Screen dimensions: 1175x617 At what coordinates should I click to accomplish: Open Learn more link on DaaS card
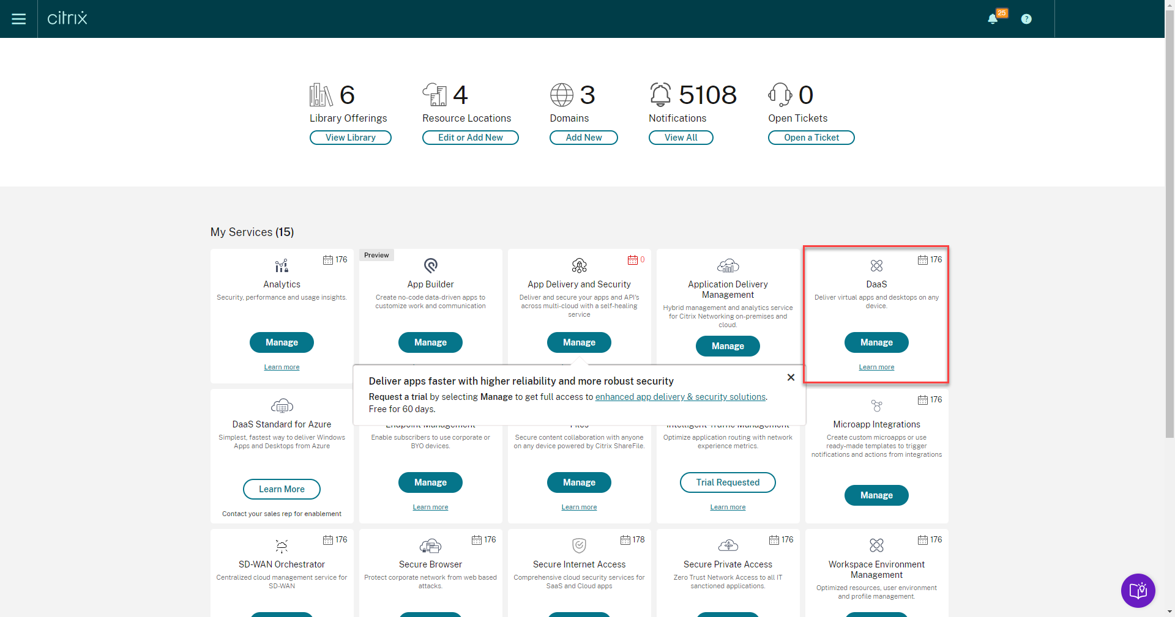tap(877, 367)
